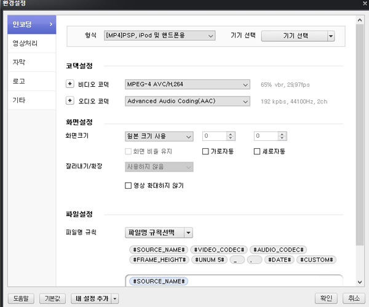Open the 파일명 규칙선택 dropdown arrow
The image size is (369, 307).
click(189, 233)
